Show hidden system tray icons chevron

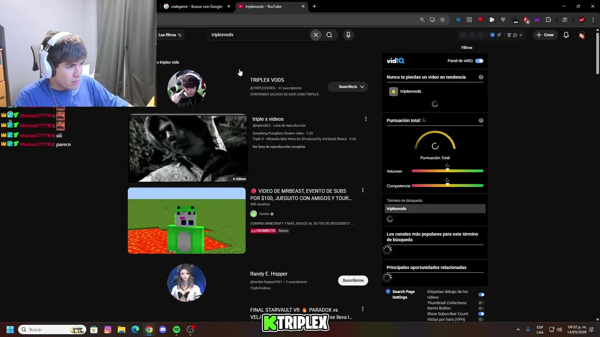click(x=518, y=330)
